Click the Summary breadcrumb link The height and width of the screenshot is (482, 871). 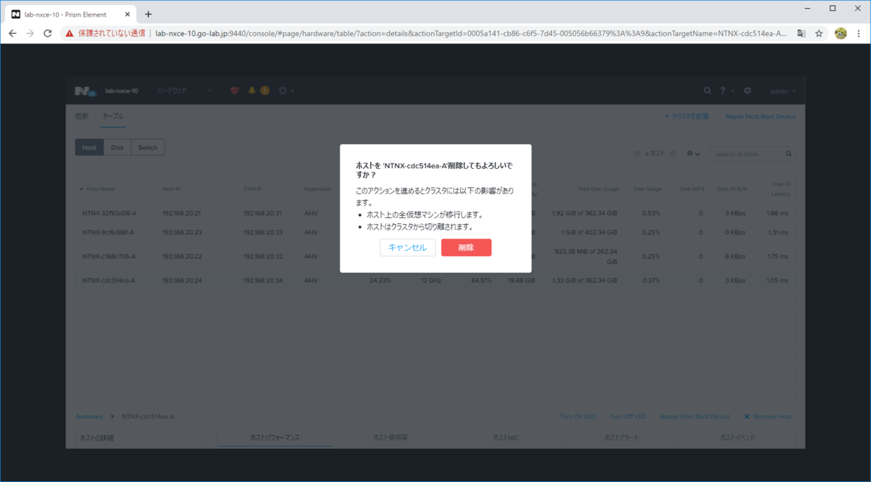click(x=90, y=417)
